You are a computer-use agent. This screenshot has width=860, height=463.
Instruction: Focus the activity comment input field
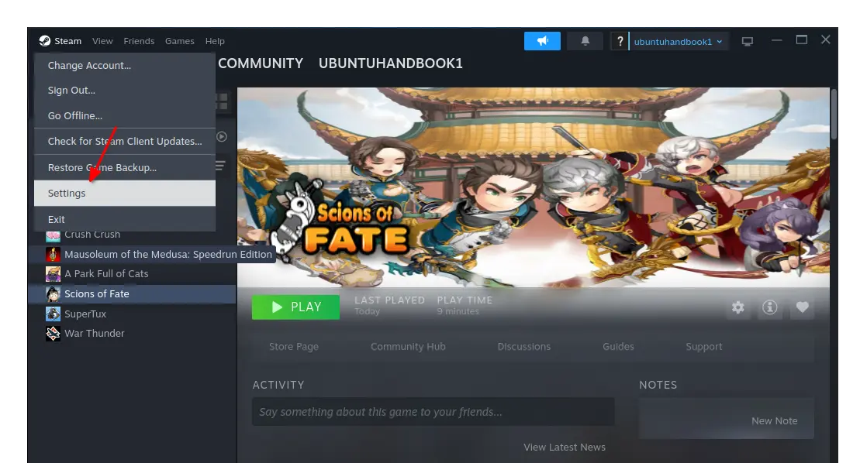coord(433,412)
